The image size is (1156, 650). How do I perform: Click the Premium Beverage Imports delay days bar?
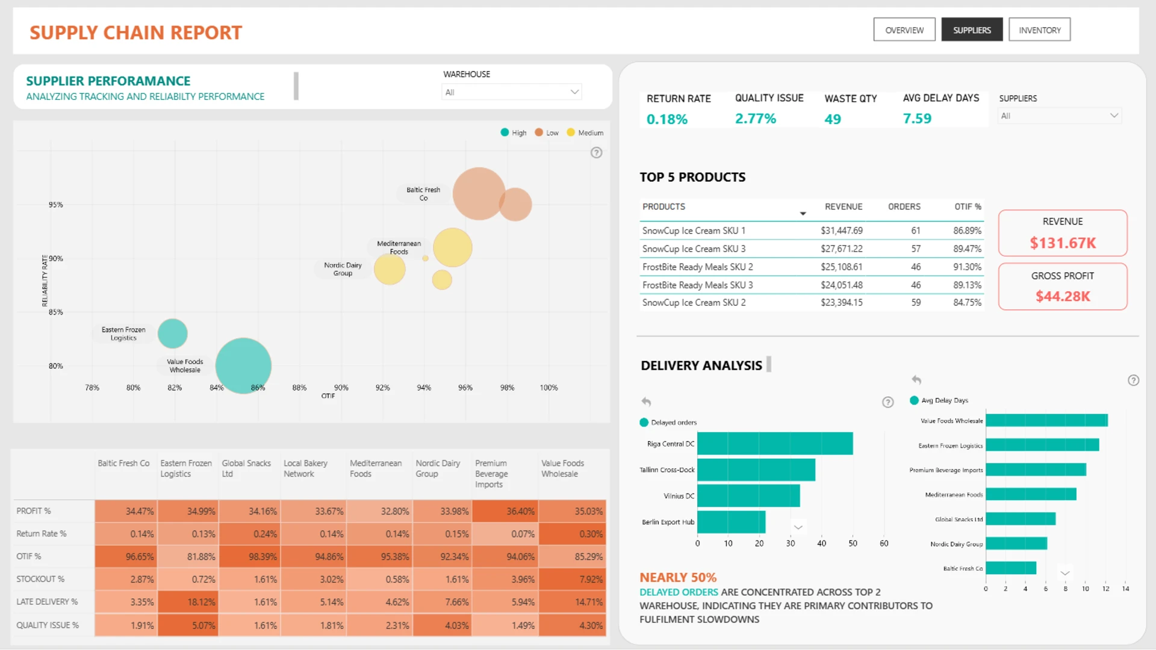[x=1036, y=470]
